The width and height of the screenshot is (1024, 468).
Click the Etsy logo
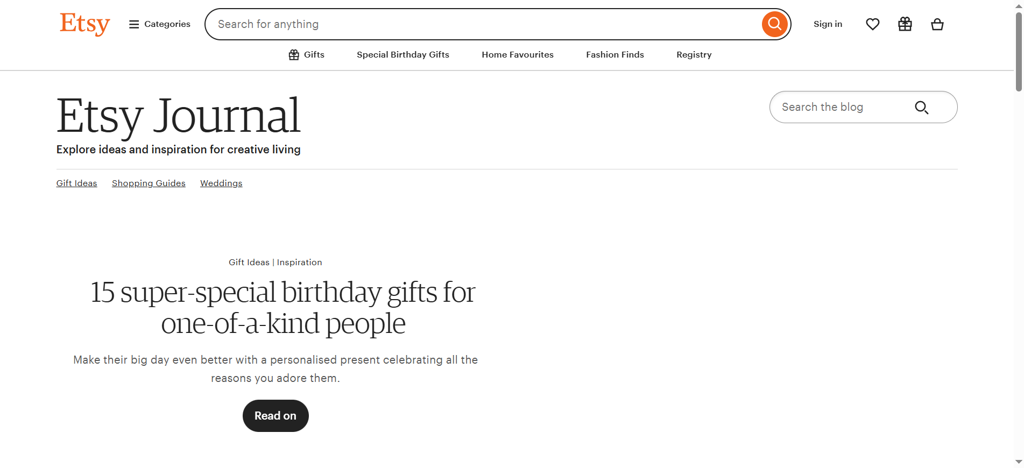tap(84, 24)
